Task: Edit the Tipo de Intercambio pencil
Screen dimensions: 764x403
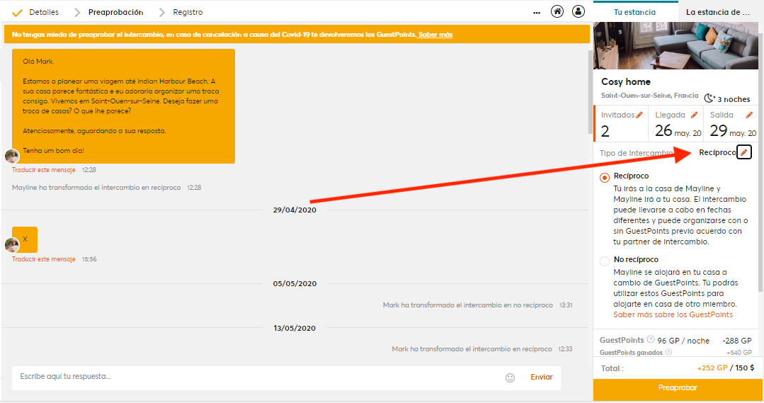Action: pyautogui.click(x=744, y=152)
